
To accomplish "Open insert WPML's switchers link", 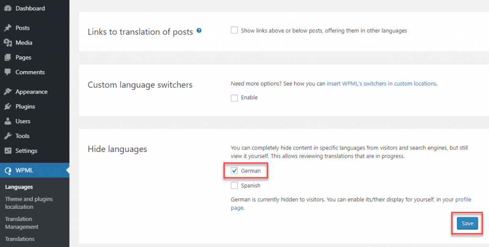I will click(382, 84).
